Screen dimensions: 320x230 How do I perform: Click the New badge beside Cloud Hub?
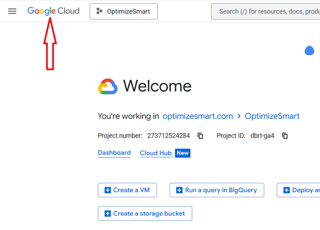point(183,153)
